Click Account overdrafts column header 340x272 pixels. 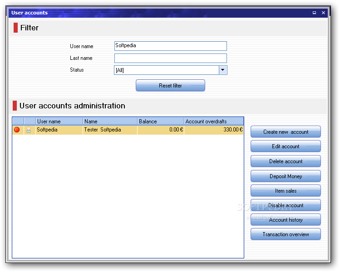(x=214, y=121)
